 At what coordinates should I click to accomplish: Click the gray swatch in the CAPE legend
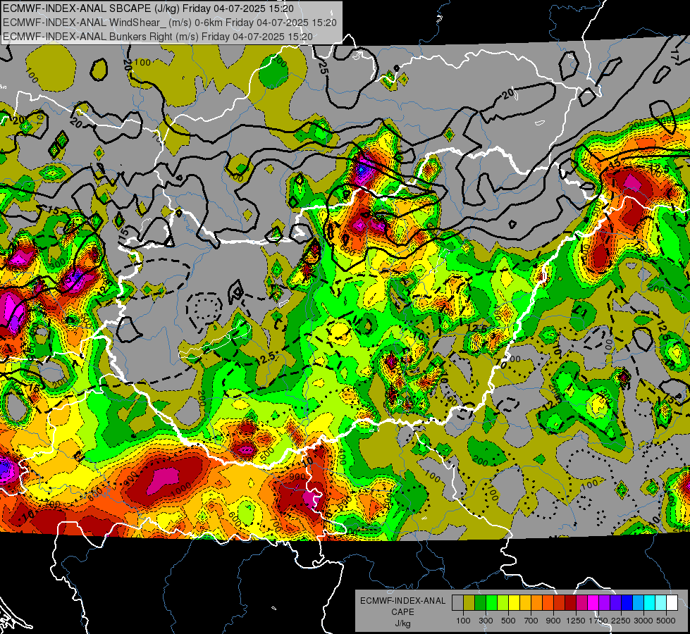click(x=457, y=602)
